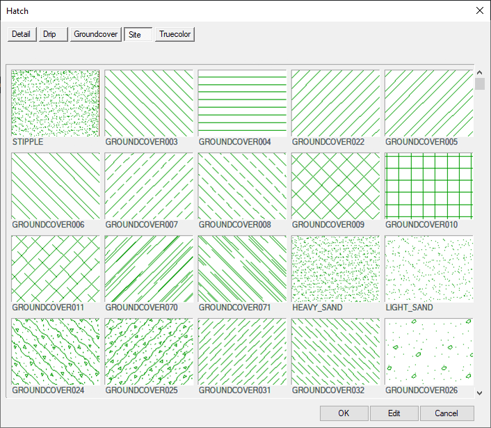Click the GROUNDCOVER026 label text
The width and height of the screenshot is (491, 428).
[x=421, y=390]
